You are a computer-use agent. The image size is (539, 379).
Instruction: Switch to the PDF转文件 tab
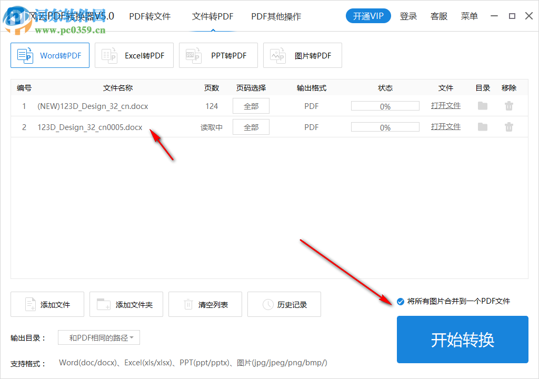[x=149, y=16]
